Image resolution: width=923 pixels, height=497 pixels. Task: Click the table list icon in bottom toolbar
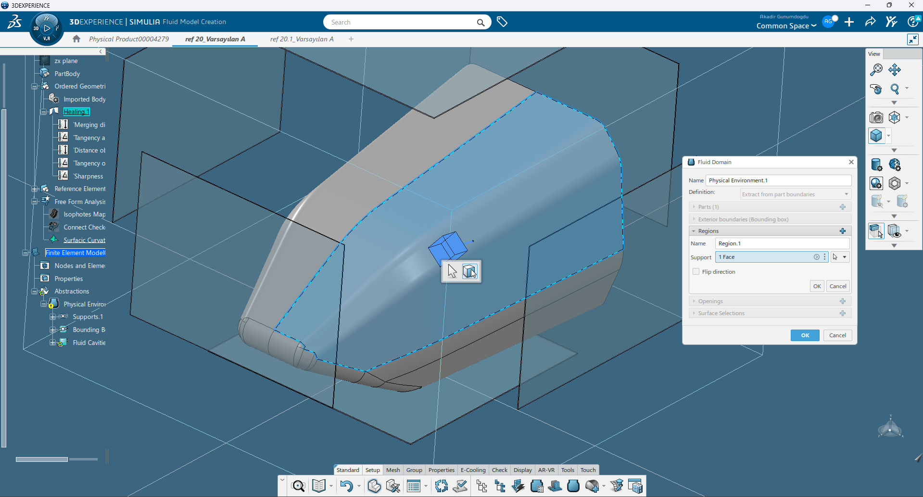point(414,486)
